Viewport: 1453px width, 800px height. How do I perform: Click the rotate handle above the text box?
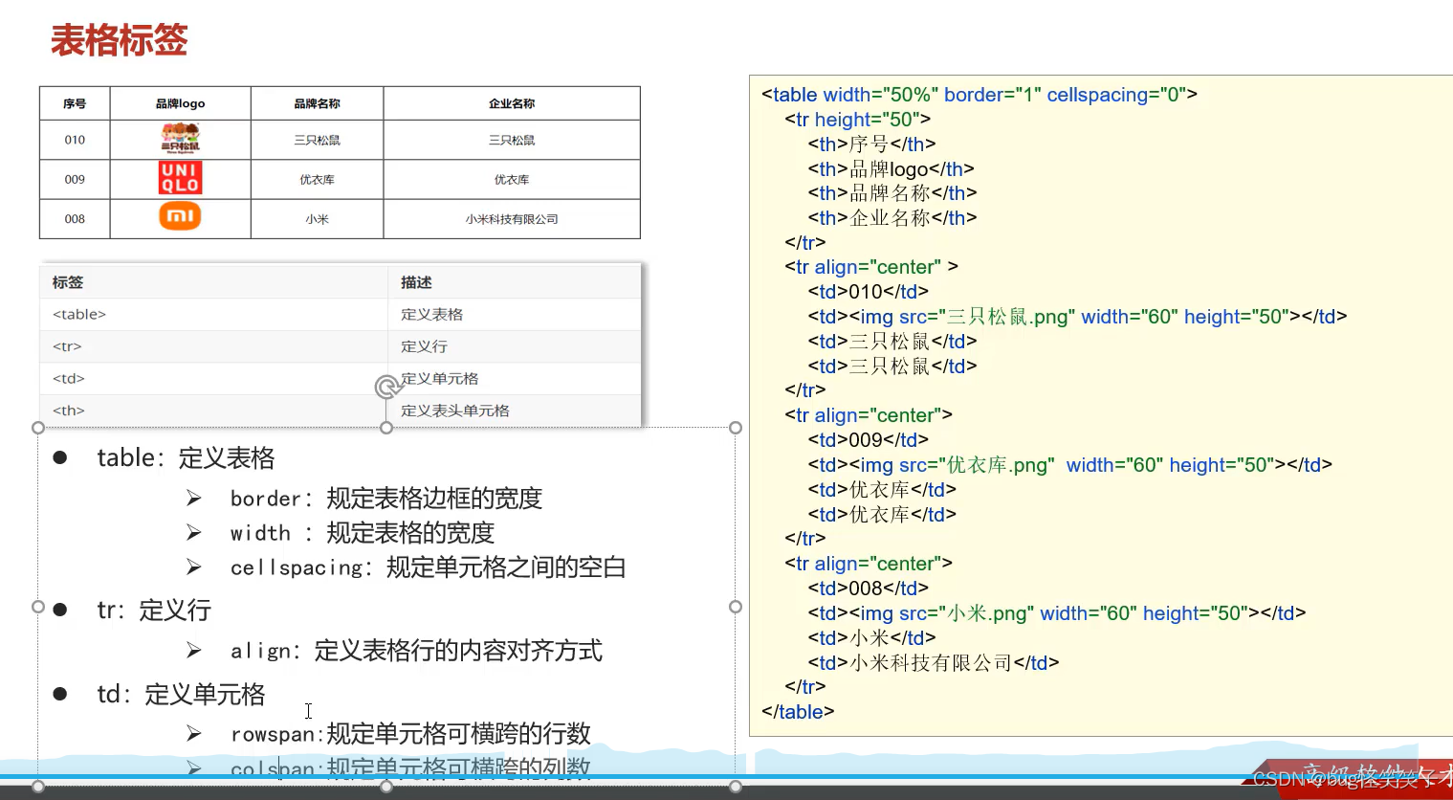387,387
